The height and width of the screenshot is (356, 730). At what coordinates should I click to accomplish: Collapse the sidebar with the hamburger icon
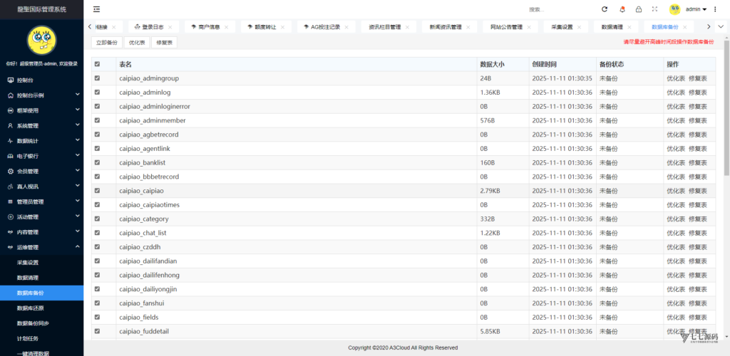(96, 9)
